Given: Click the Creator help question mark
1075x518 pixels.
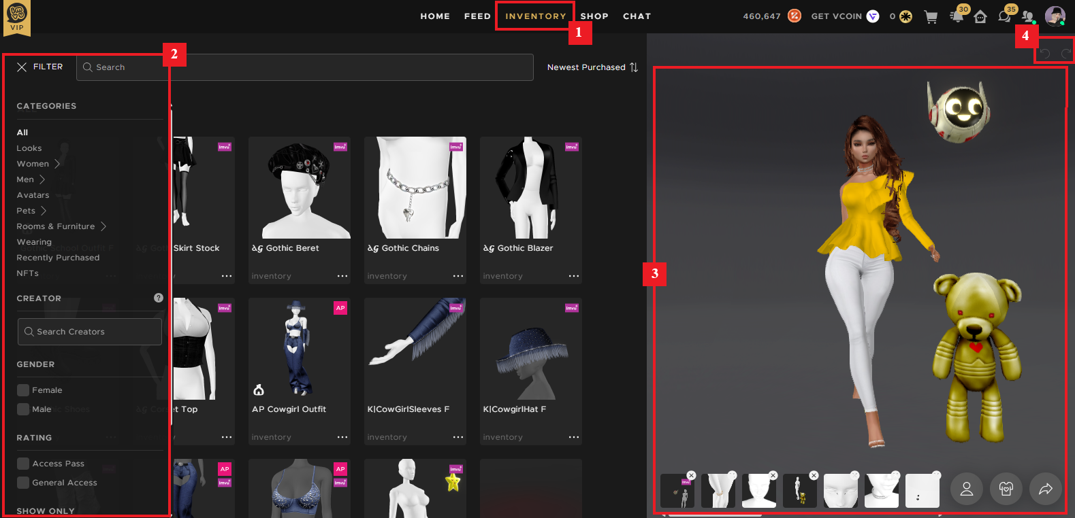Looking at the screenshot, I should (x=159, y=298).
